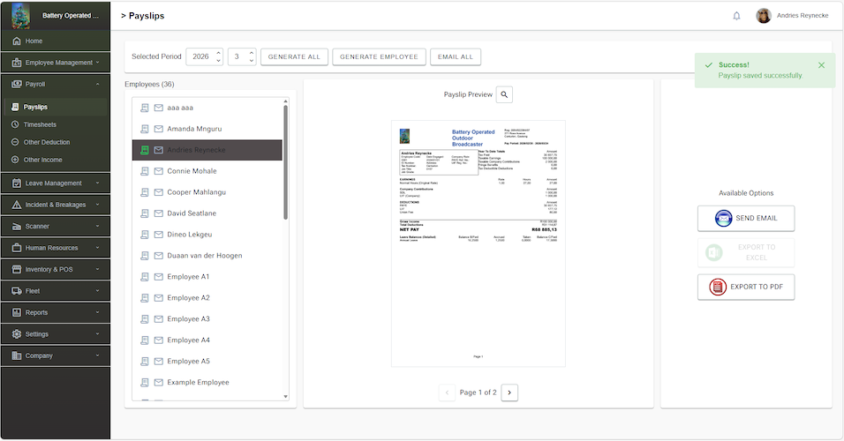Click the year input field showing 2026

(200, 57)
